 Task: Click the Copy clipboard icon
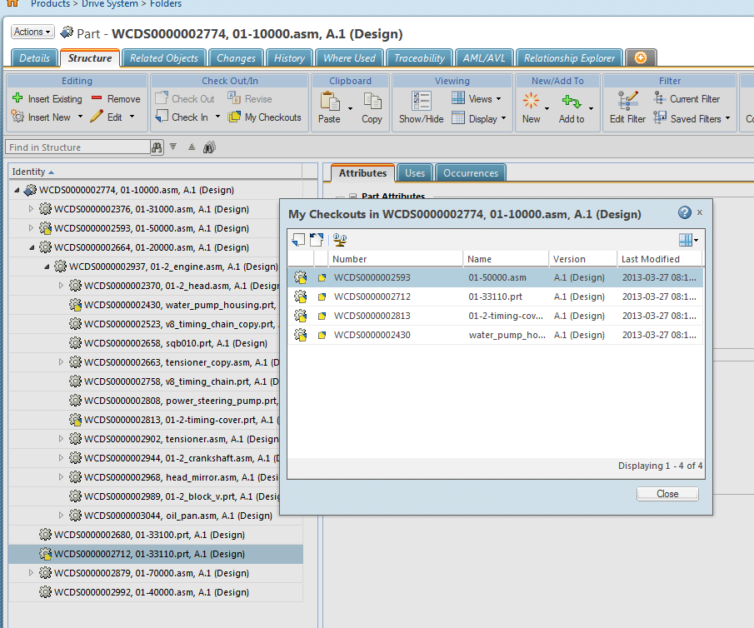click(x=372, y=101)
